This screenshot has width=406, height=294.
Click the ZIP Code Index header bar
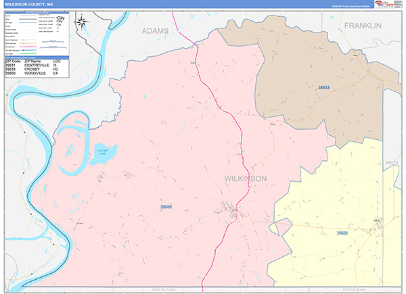tap(37, 57)
